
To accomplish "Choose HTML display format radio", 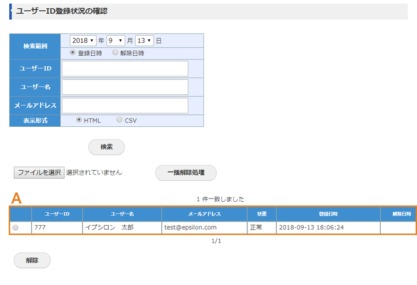I will click(79, 119).
